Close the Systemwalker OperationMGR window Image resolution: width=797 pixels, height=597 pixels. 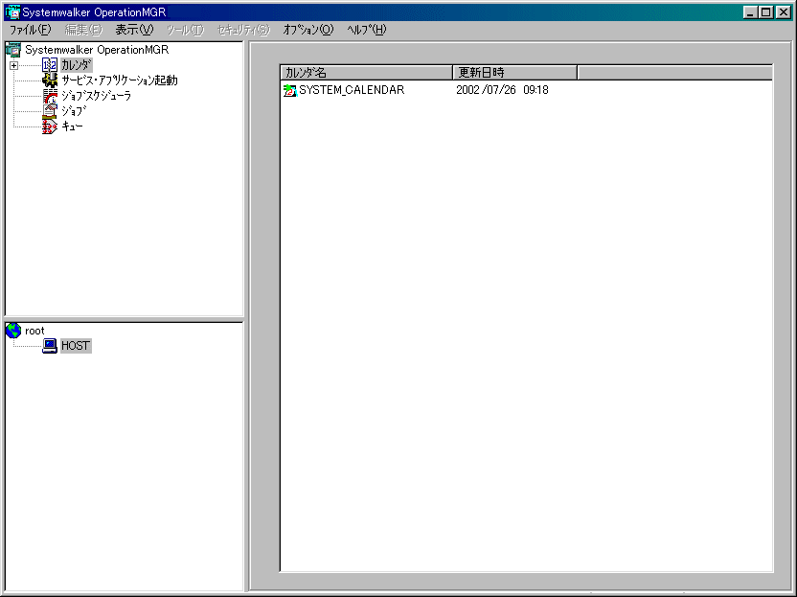[x=784, y=12]
